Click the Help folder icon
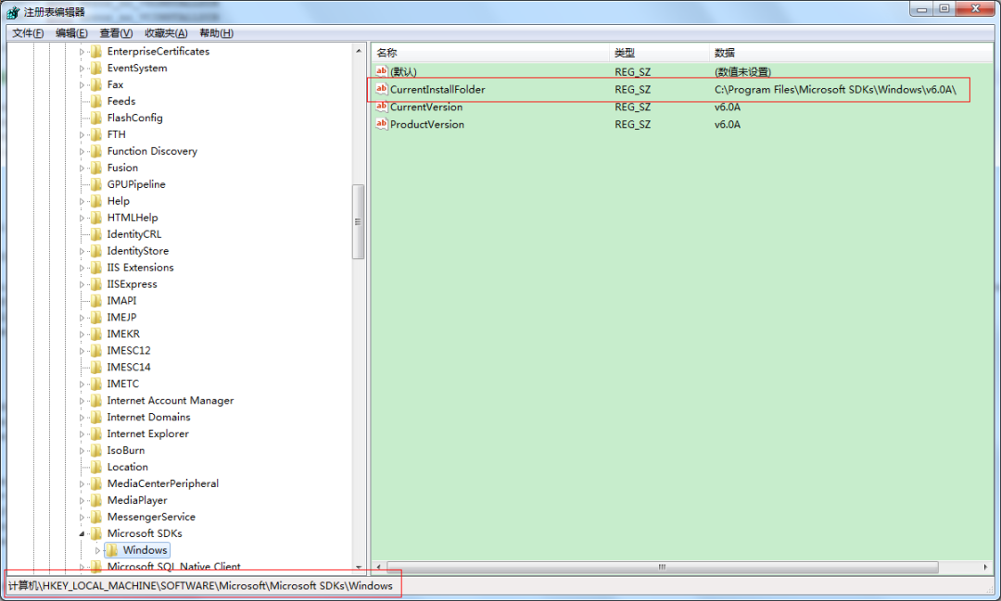Screen dimensions: 1001x601 [96, 200]
